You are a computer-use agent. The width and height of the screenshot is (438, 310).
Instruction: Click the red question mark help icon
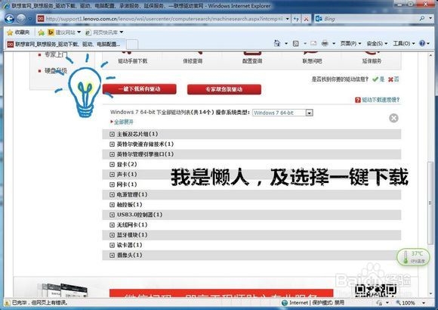coord(357,100)
